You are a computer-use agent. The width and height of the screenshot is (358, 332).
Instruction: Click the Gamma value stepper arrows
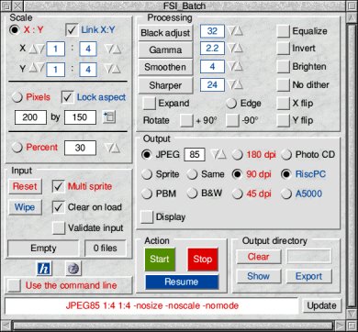click(x=235, y=49)
